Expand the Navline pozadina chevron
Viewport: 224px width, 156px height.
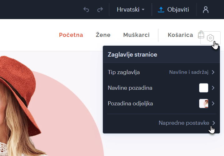click(x=213, y=88)
